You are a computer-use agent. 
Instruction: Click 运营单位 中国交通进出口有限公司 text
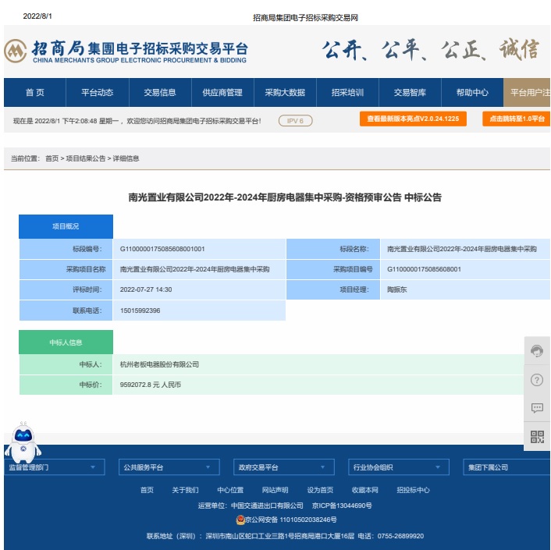[x=251, y=506]
